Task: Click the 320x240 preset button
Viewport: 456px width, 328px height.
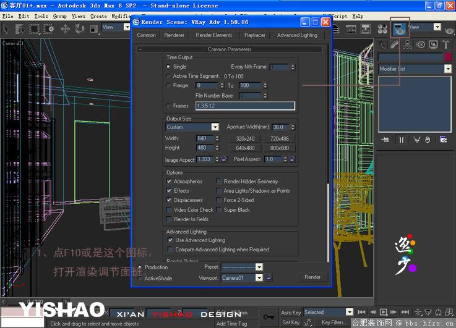Action: (x=245, y=138)
